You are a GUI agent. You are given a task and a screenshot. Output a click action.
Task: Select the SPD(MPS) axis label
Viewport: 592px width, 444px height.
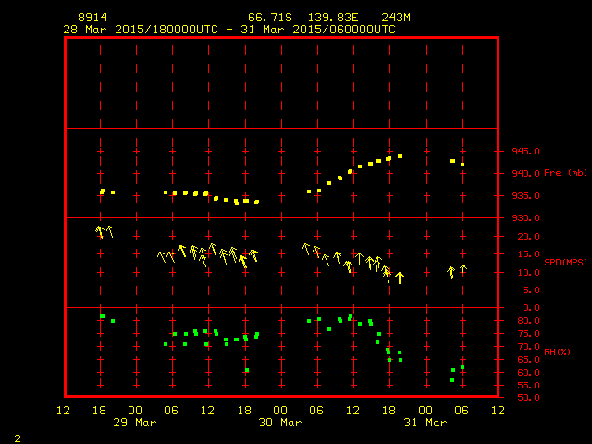click(x=566, y=262)
